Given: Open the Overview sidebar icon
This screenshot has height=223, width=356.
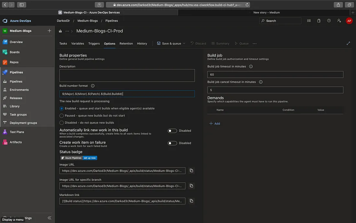Looking at the screenshot, I should (5, 42).
